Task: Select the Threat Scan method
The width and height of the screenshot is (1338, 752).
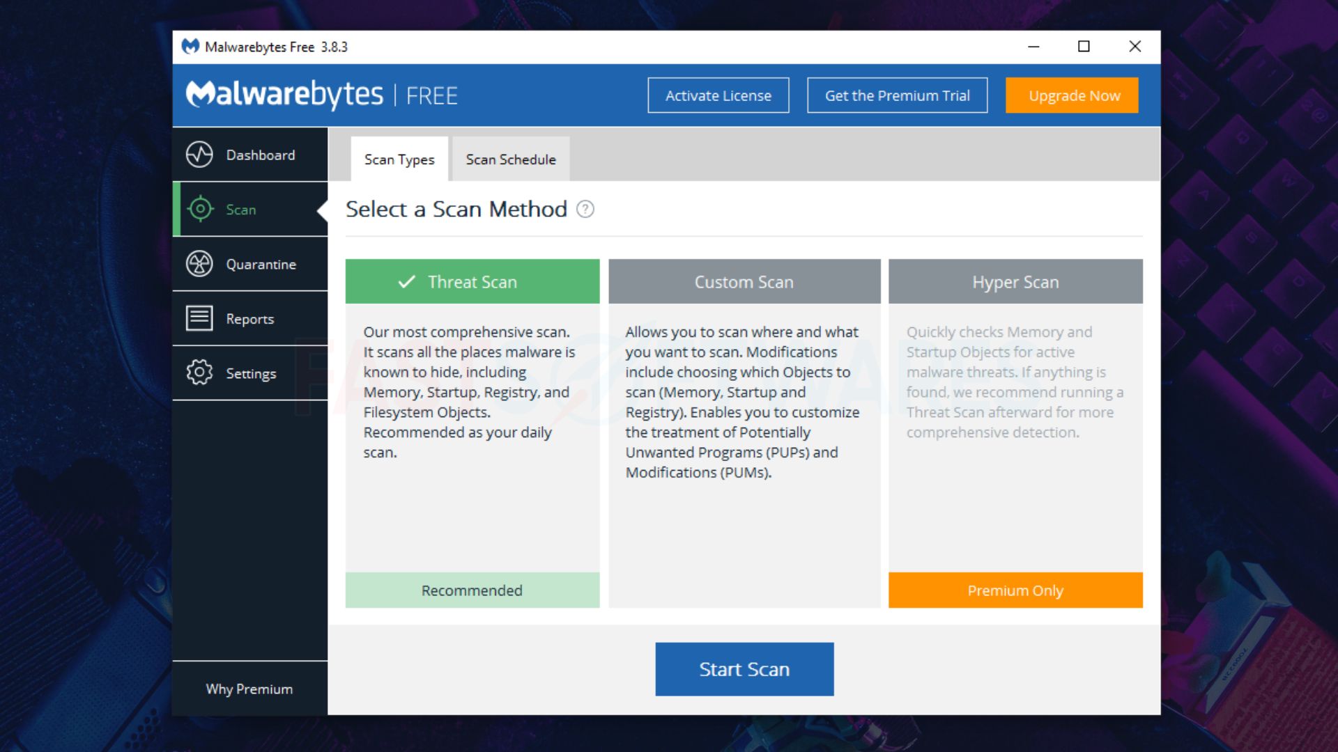Action: (472, 281)
